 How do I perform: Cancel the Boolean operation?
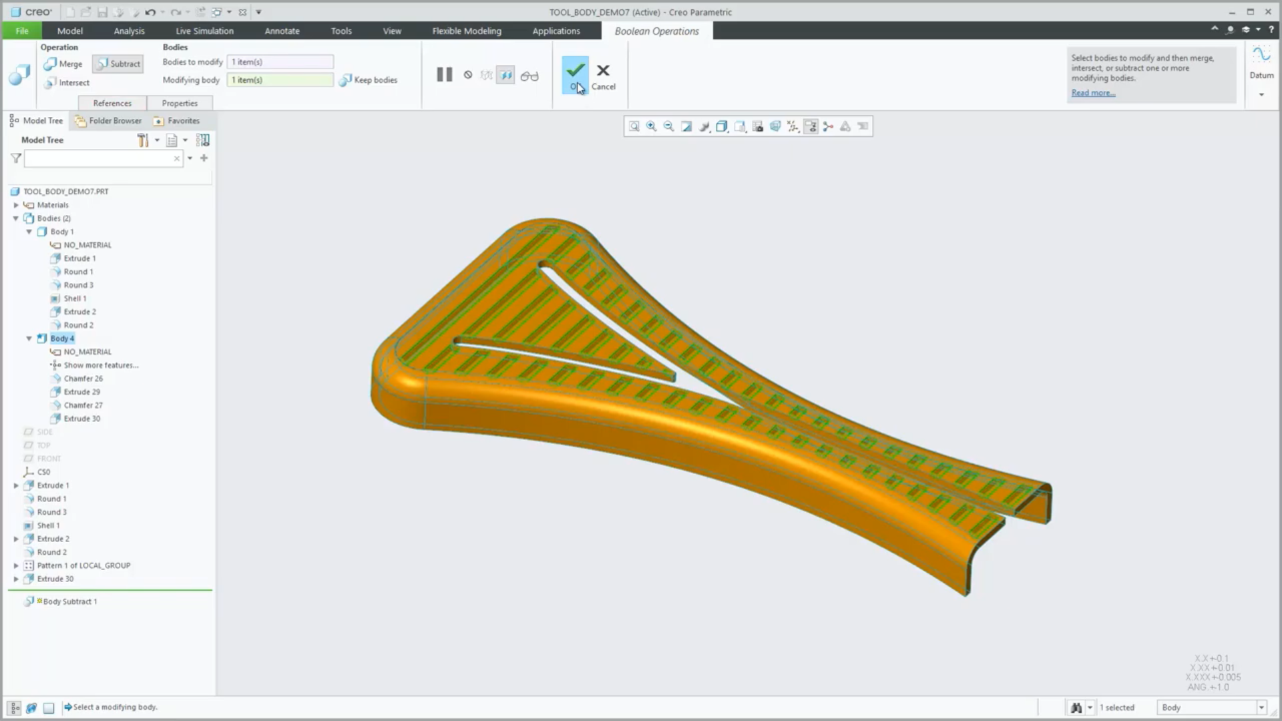pos(603,77)
